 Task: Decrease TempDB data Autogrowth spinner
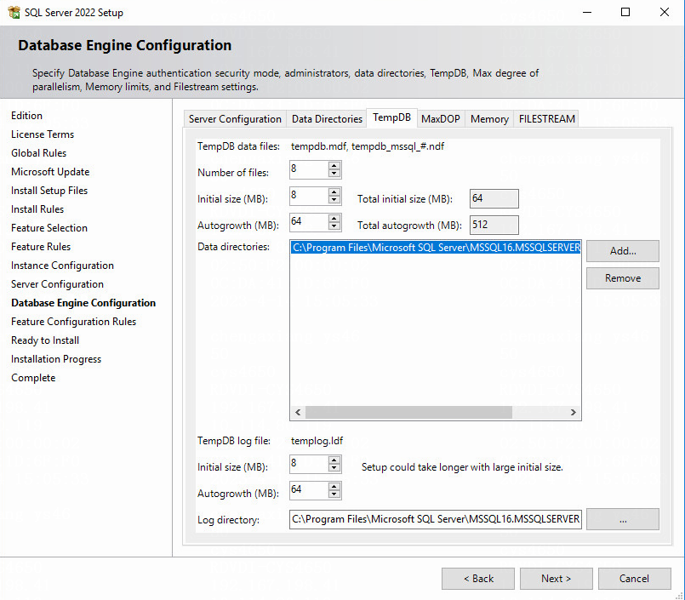pos(334,226)
